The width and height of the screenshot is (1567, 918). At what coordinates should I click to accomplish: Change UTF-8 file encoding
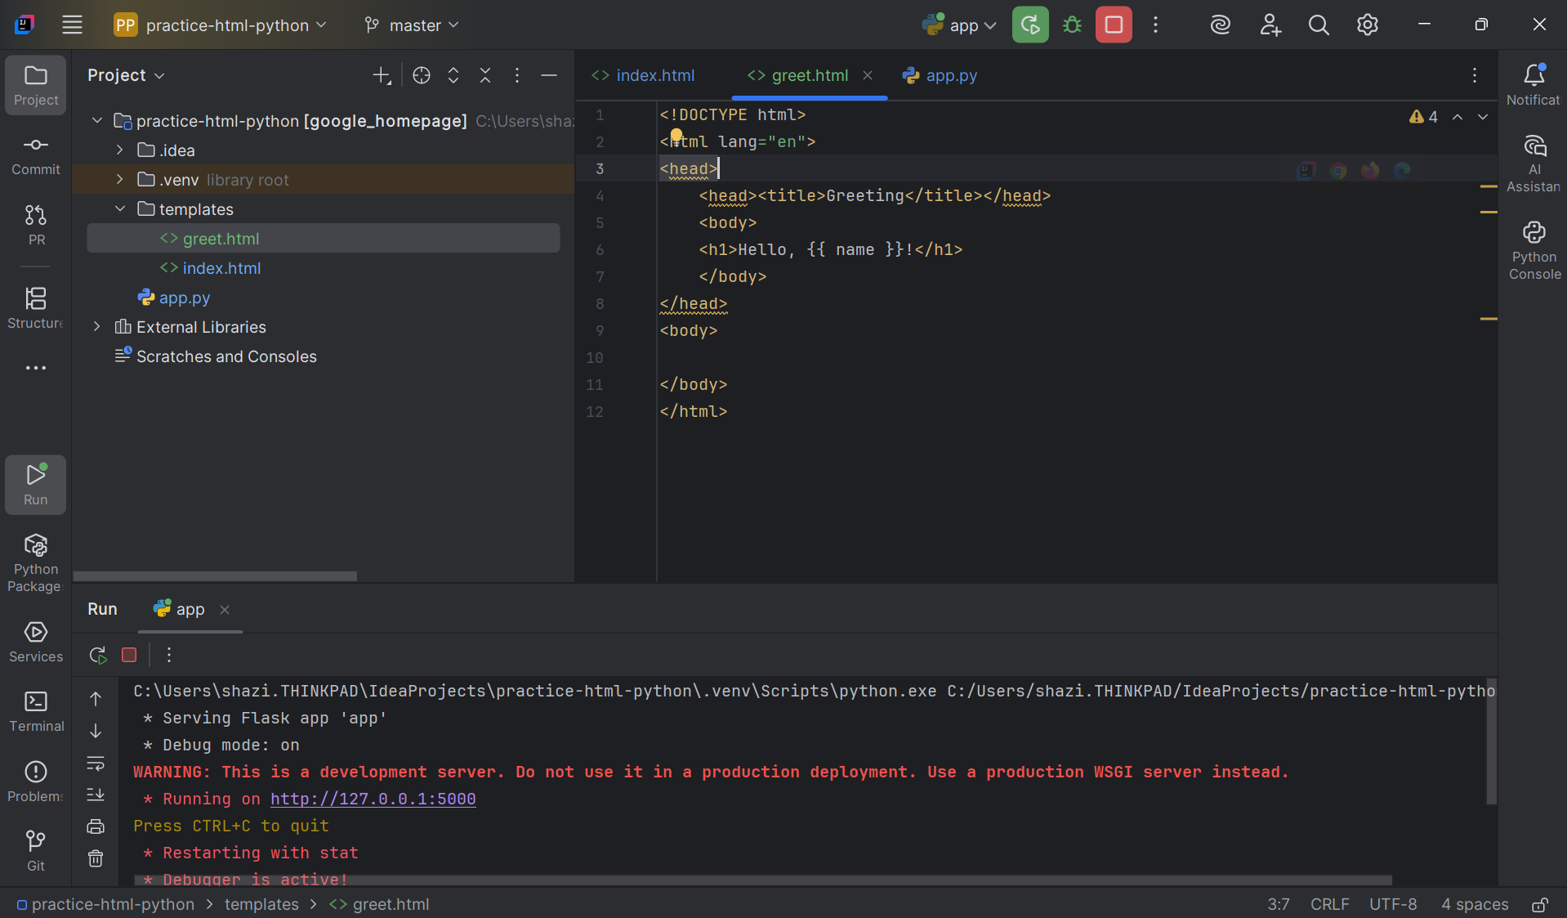[1393, 904]
